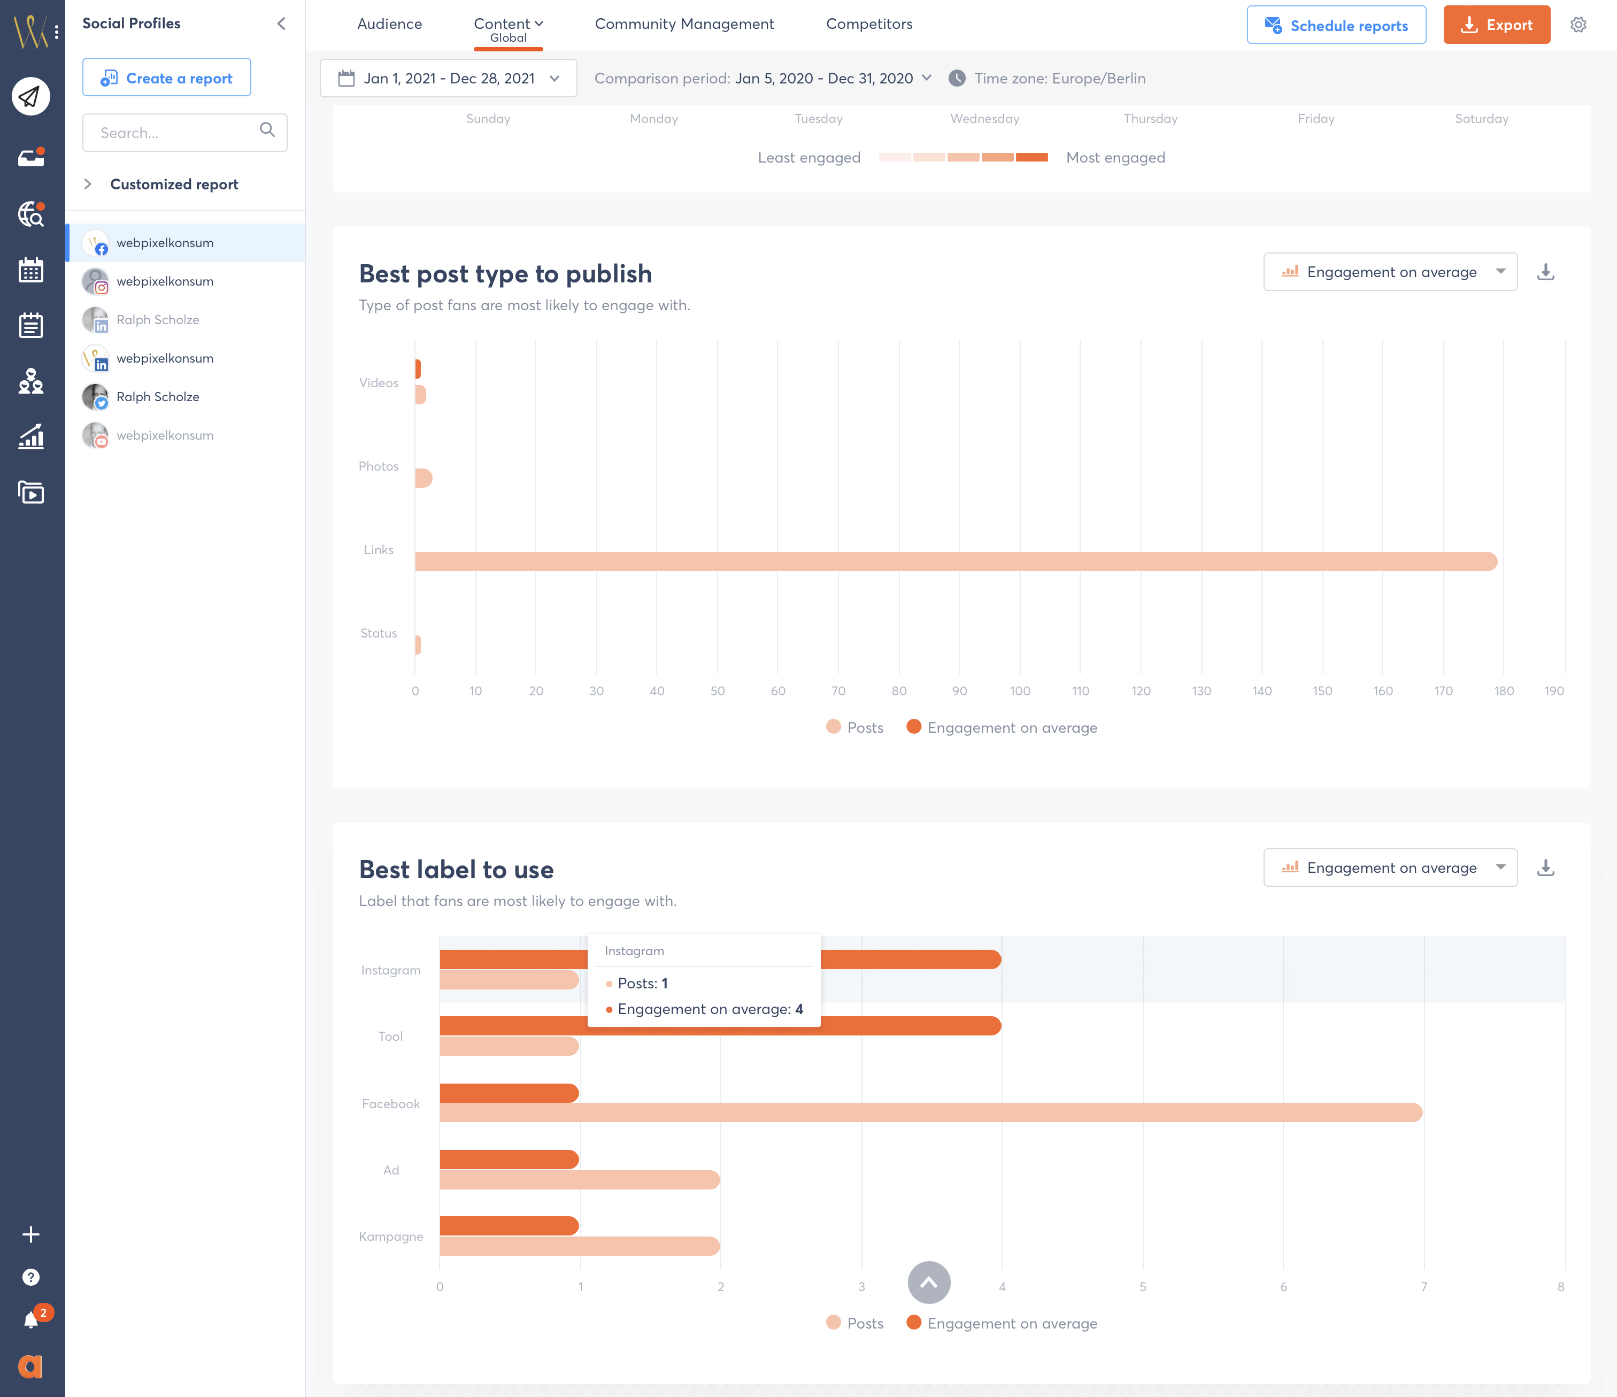1617x1397 pixels.
Task: Click the Export button top-right
Action: [1496, 25]
